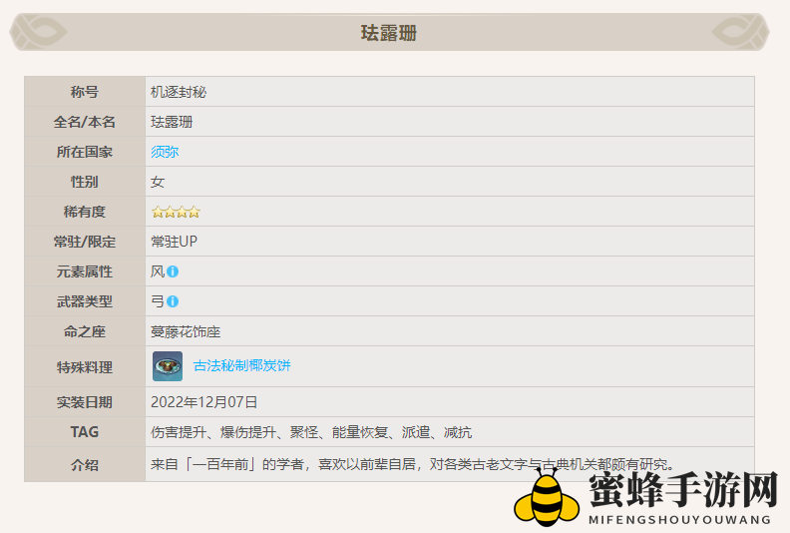This screenshot has height=533, width=790.
Task: Select the 机逐封秘 title value
Action: pyautogui.click(x=179, y=92)
